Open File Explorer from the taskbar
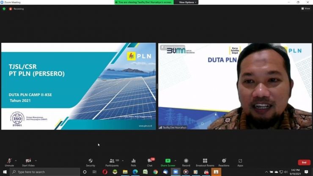The width and height of the screenshot is (313, 176). [x=125, y=172]
